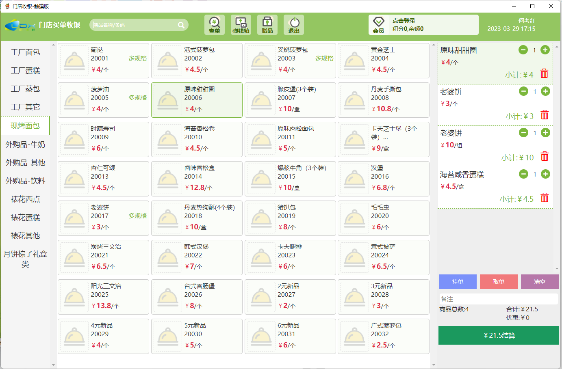Delete 原味甜甜圈 from cart with trash icon
562x369 pixels.
(544, 73)
